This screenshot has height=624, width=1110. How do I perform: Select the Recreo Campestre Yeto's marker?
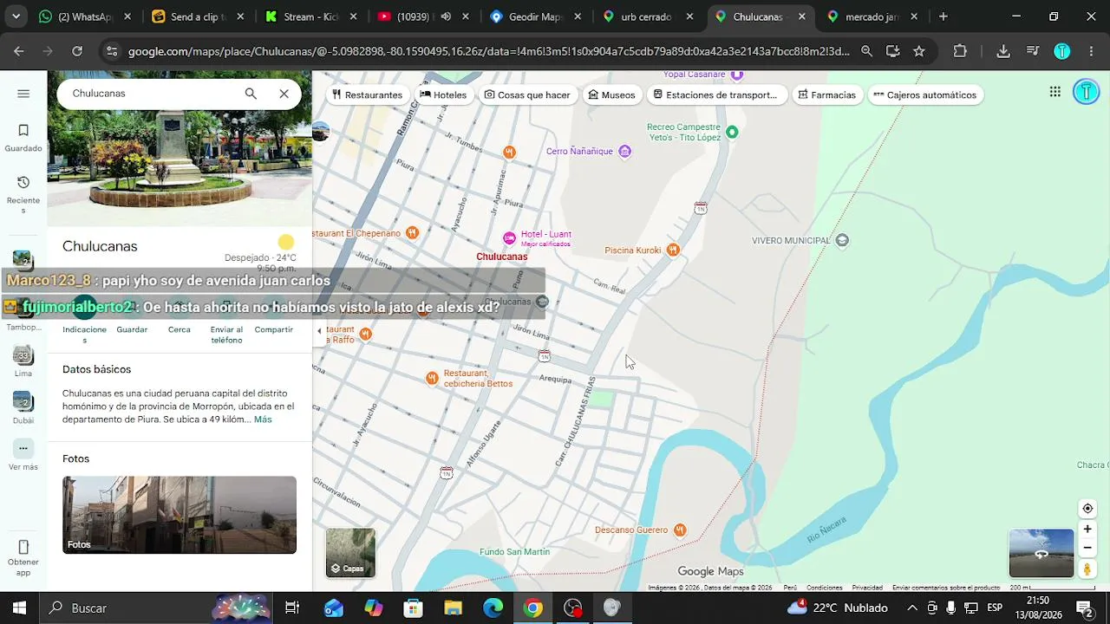[732, 132]
